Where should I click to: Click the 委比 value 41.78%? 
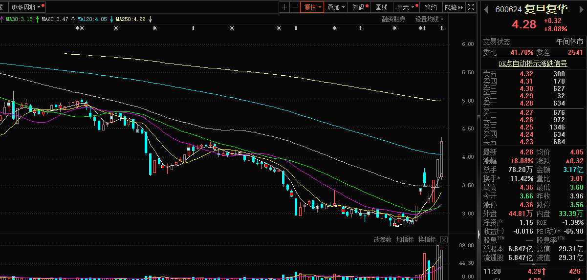[x=522, y=52]
